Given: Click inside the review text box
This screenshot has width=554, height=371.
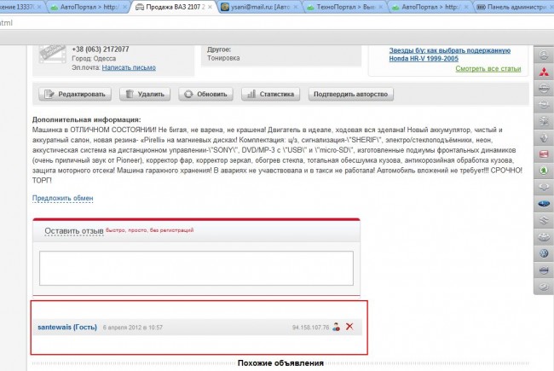Looking at the screenshot, I should [197, 266].
